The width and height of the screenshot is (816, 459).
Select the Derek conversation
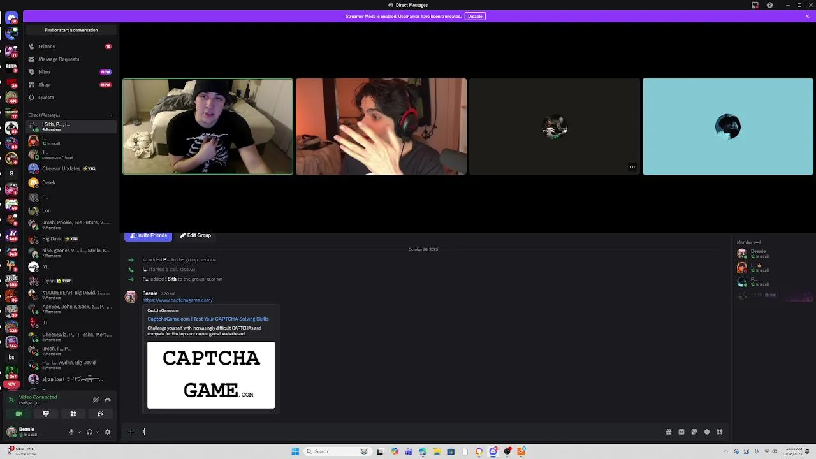(71, 182)
